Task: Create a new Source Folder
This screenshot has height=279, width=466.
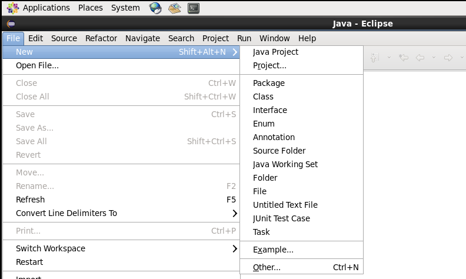Action: pyautogui.click(x=302, y=151)
